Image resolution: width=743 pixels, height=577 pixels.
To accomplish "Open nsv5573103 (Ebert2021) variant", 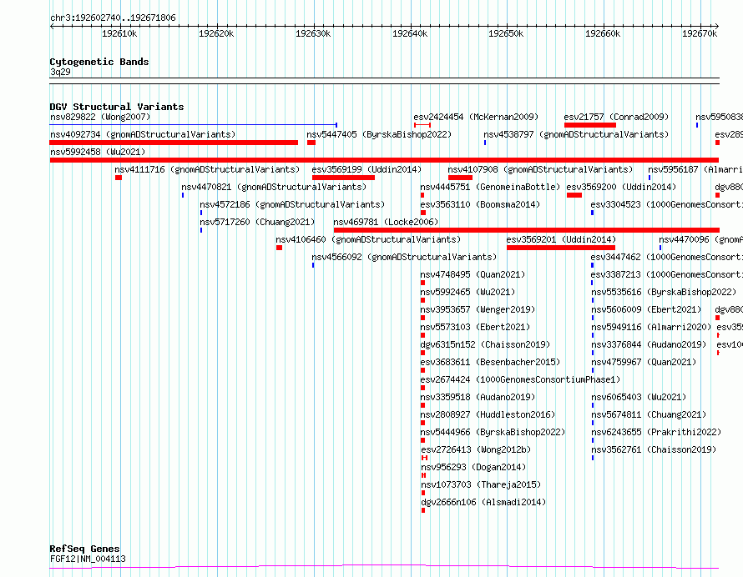I will 475,327.
